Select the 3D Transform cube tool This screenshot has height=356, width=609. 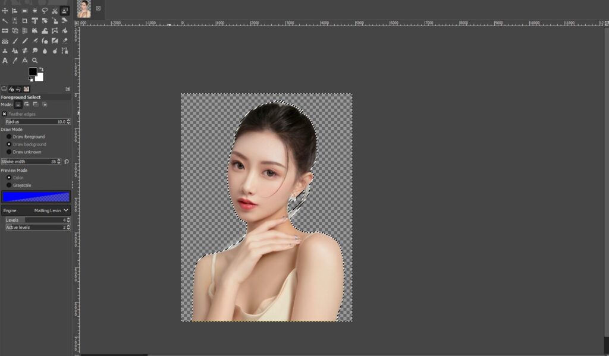(x=15, y=31)
